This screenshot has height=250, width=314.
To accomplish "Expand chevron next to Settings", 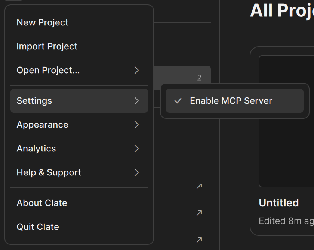I will 136,101.
